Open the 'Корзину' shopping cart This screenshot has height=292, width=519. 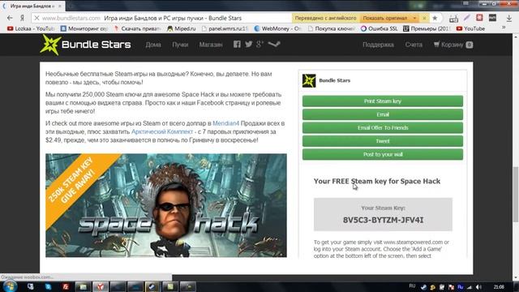pyautogui.click(x=453, y=45)
